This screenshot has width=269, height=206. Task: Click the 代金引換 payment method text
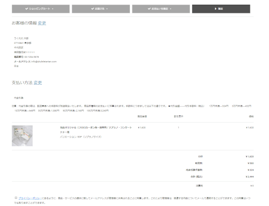[x=19, y=98]
